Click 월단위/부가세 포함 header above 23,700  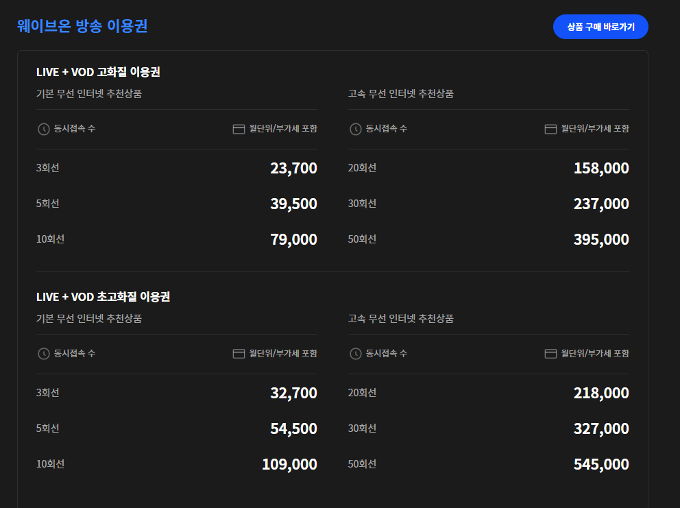(x=283, y=128)
